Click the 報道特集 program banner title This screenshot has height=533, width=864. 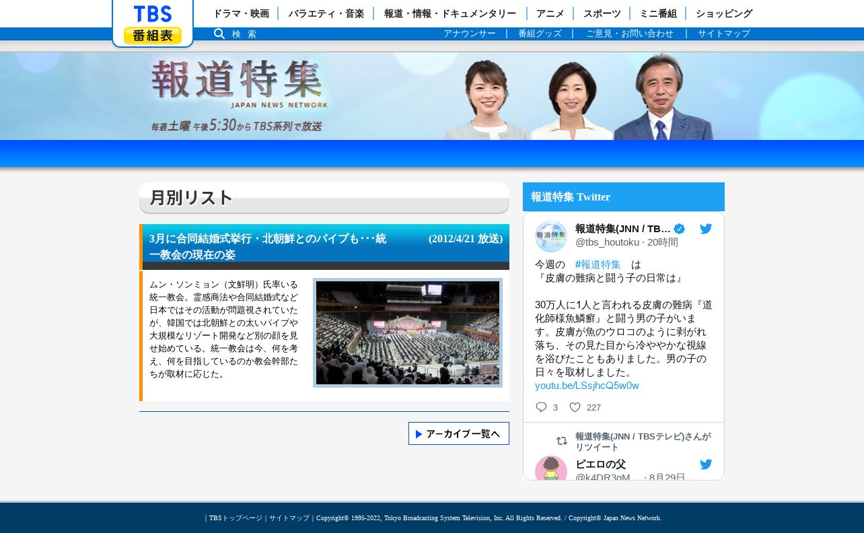pos(239,83)
